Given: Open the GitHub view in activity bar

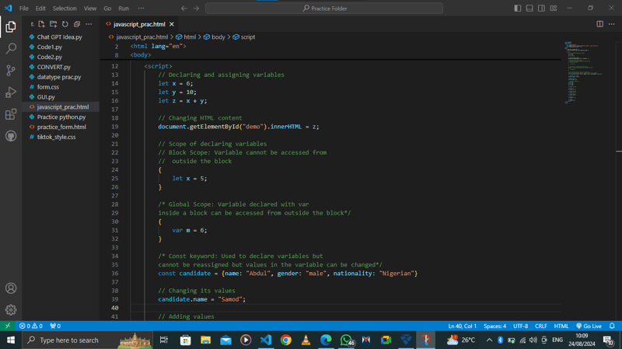Looking at the screenshot, I should [x=11, y=136].
